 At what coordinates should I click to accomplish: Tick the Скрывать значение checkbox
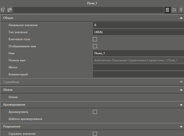(x=95, y=134)
